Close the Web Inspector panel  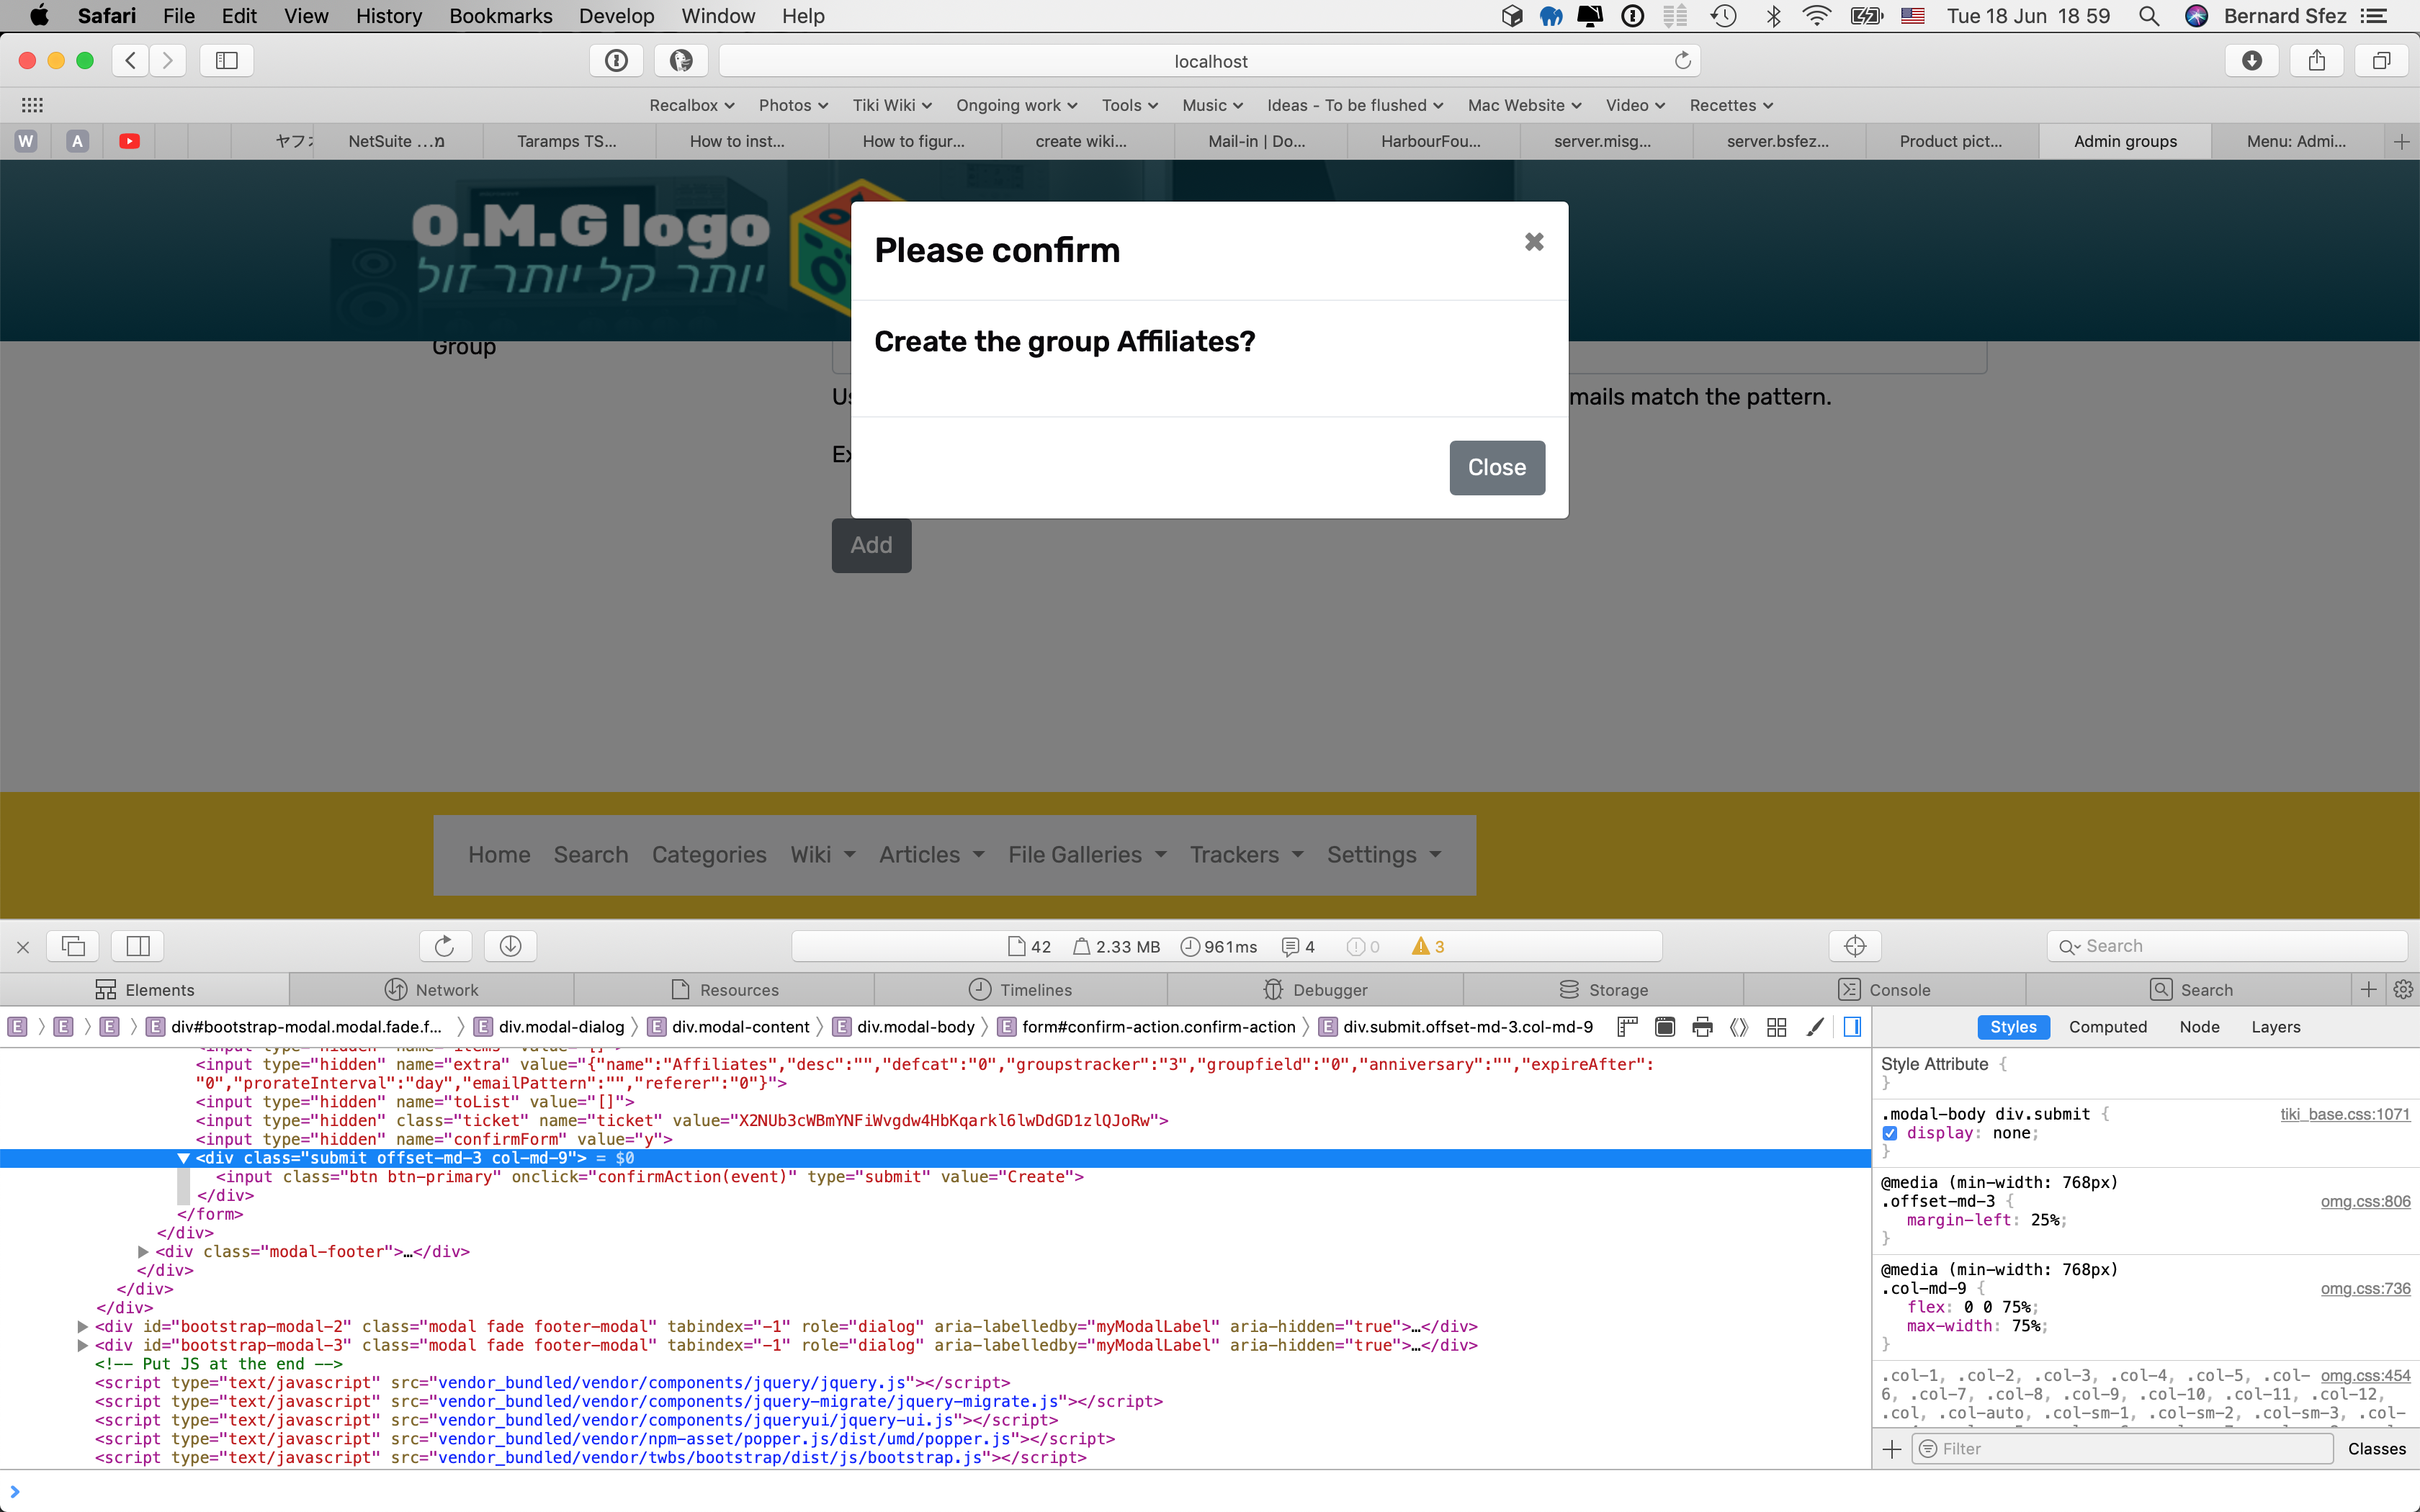[x=23, y=946]
